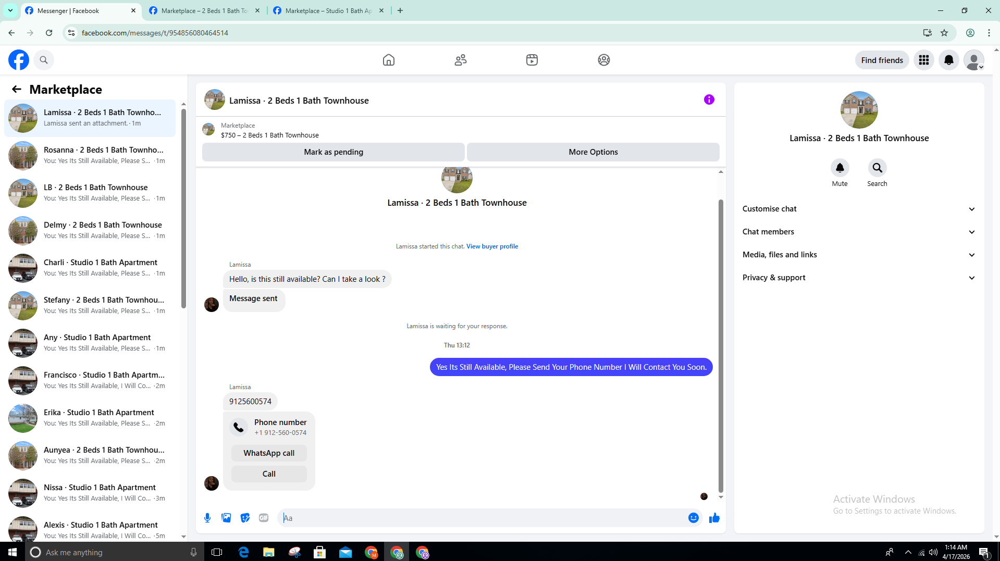
Task: Reload the page in Chrome
Action: (x=49, y=33)
